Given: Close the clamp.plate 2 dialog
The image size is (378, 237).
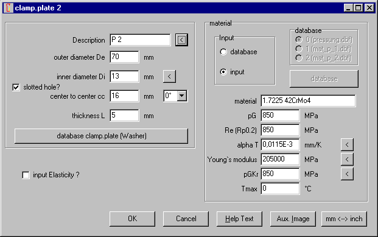Looking at the screenshot, I should click(x=369, y=8).
